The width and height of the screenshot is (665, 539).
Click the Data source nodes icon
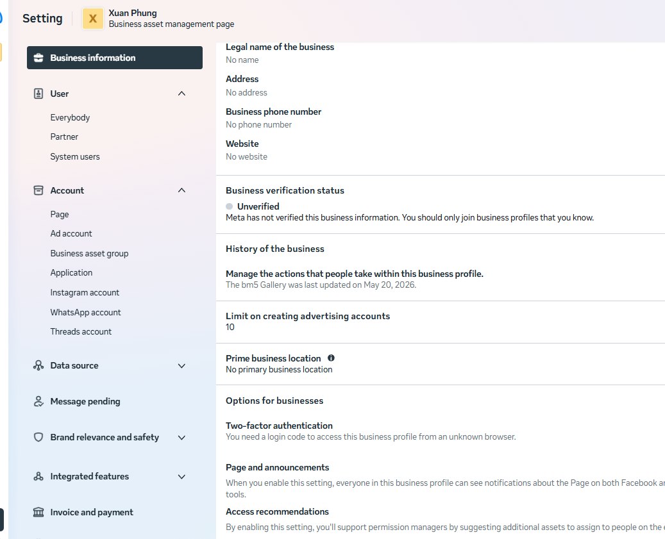(38, 365)
